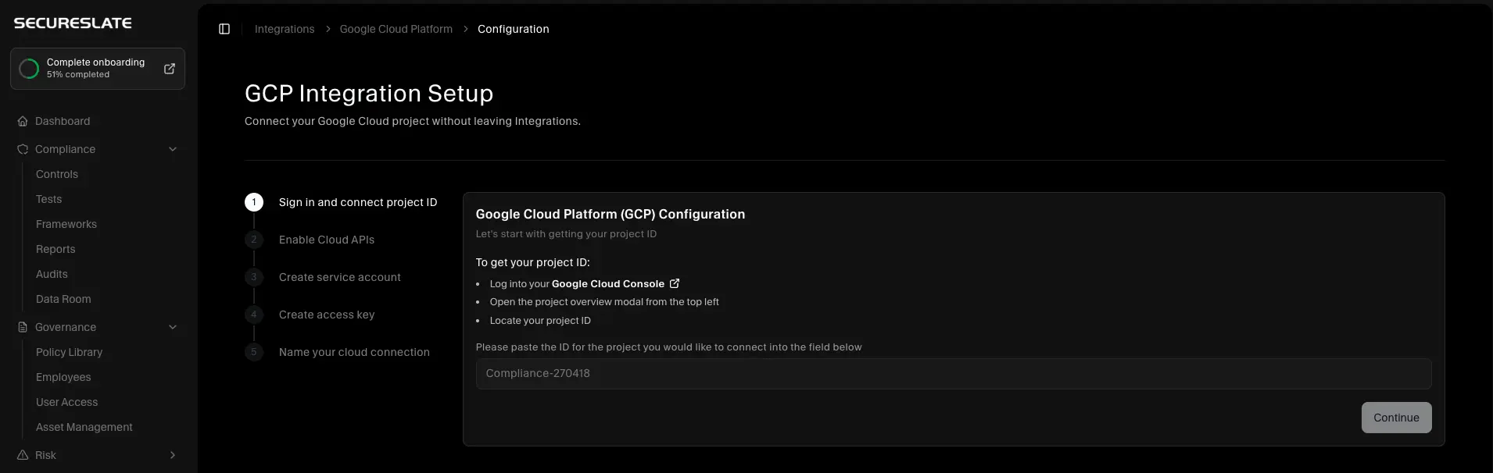Click 'Locate your project ID' text
This screenshot has width=1493, height=473.
pyautogui.click(x=540, y=321)
